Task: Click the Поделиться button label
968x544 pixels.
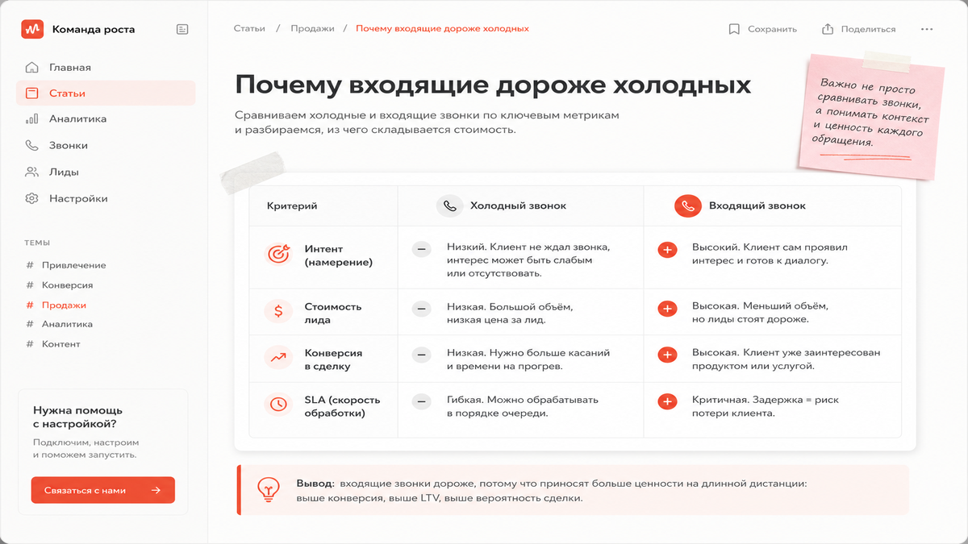Action: point(868,29)
